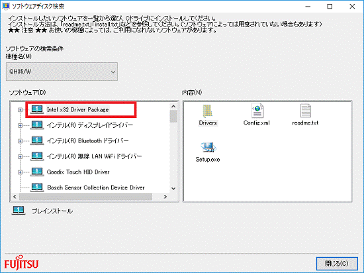The height and width of the screenshot is (273, 364).
Task: Select インテル(R) Bluetooth ドライバー text in list
Action: coord(88,140)
